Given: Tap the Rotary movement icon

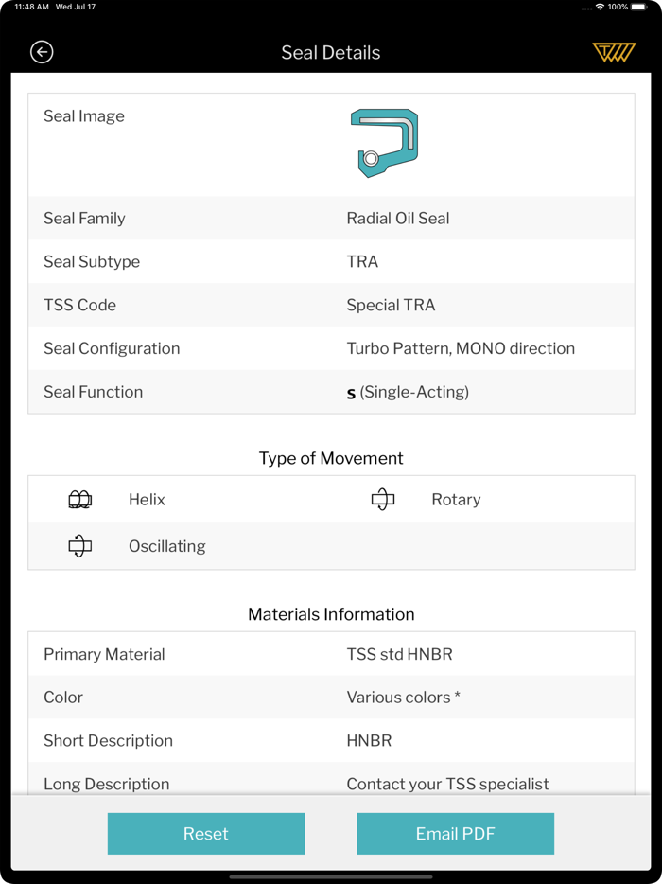Looking at the screenshot, I should point(383,500).
